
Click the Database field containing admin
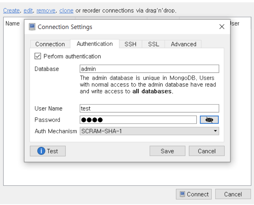149,69
